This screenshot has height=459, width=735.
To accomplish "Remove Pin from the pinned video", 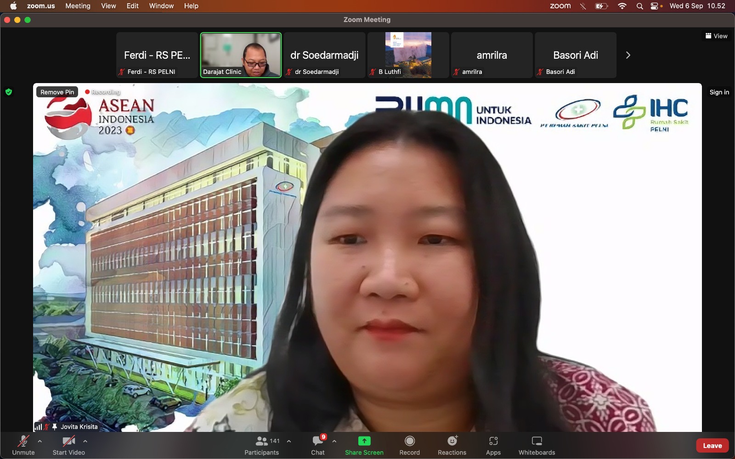I will pos(57,92).
